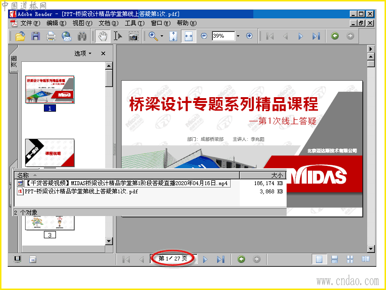Click the Adobe PDF icon in menu bar
386x290 pixels.
pyautogui.click(x=14, y=23)
